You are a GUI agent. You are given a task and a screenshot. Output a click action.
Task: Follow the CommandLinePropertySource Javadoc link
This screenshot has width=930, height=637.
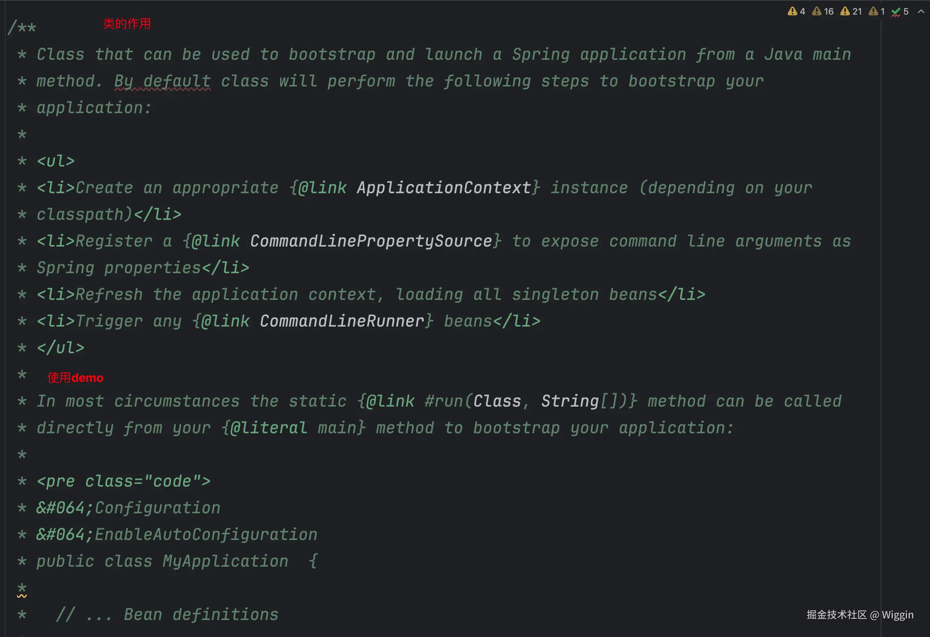point(371,241)
